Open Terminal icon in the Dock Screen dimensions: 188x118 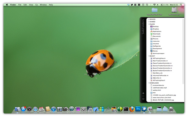[126, 109]
